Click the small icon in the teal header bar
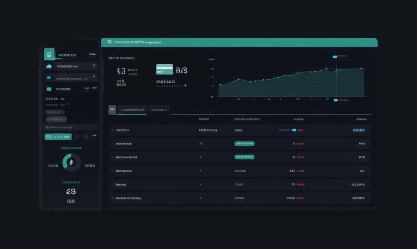417x249 pixels. [110, 42]
